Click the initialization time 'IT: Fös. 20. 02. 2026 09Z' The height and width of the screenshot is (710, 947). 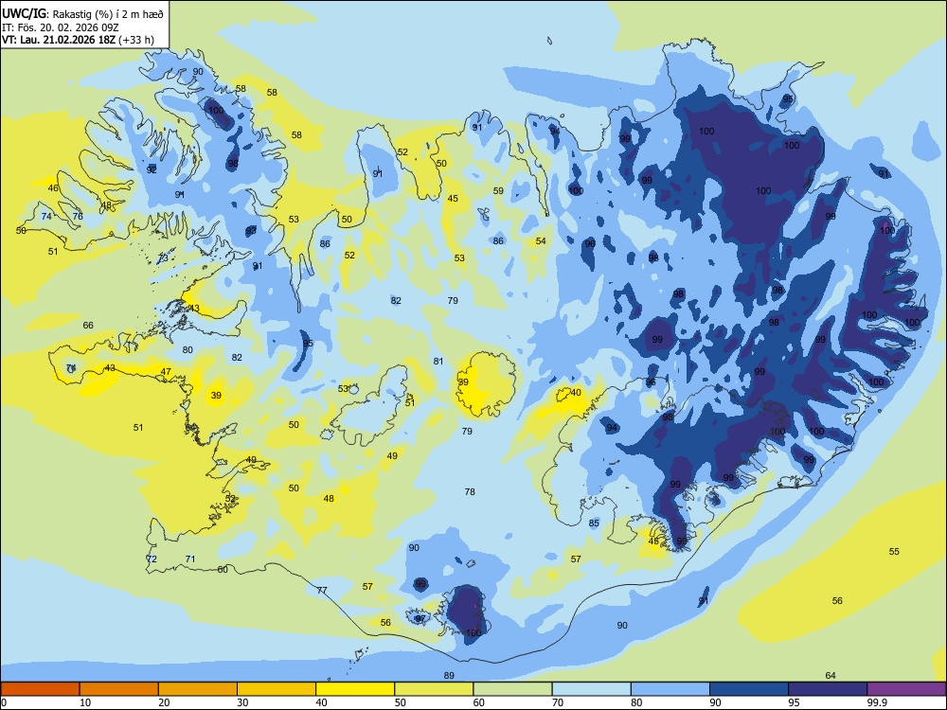(x=61, y=27)
